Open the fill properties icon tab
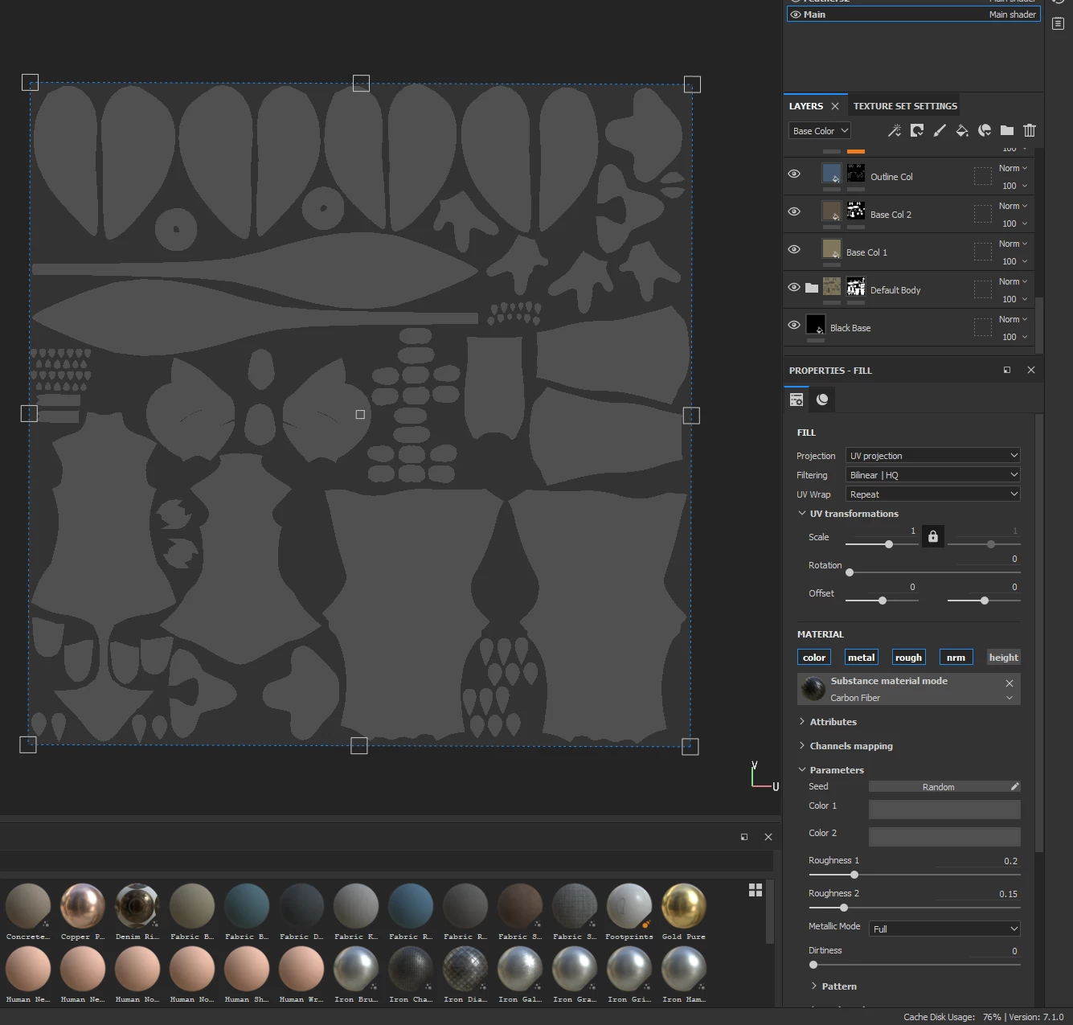1073x1025 pixels. pyautogui.click(x=797, y=400)
